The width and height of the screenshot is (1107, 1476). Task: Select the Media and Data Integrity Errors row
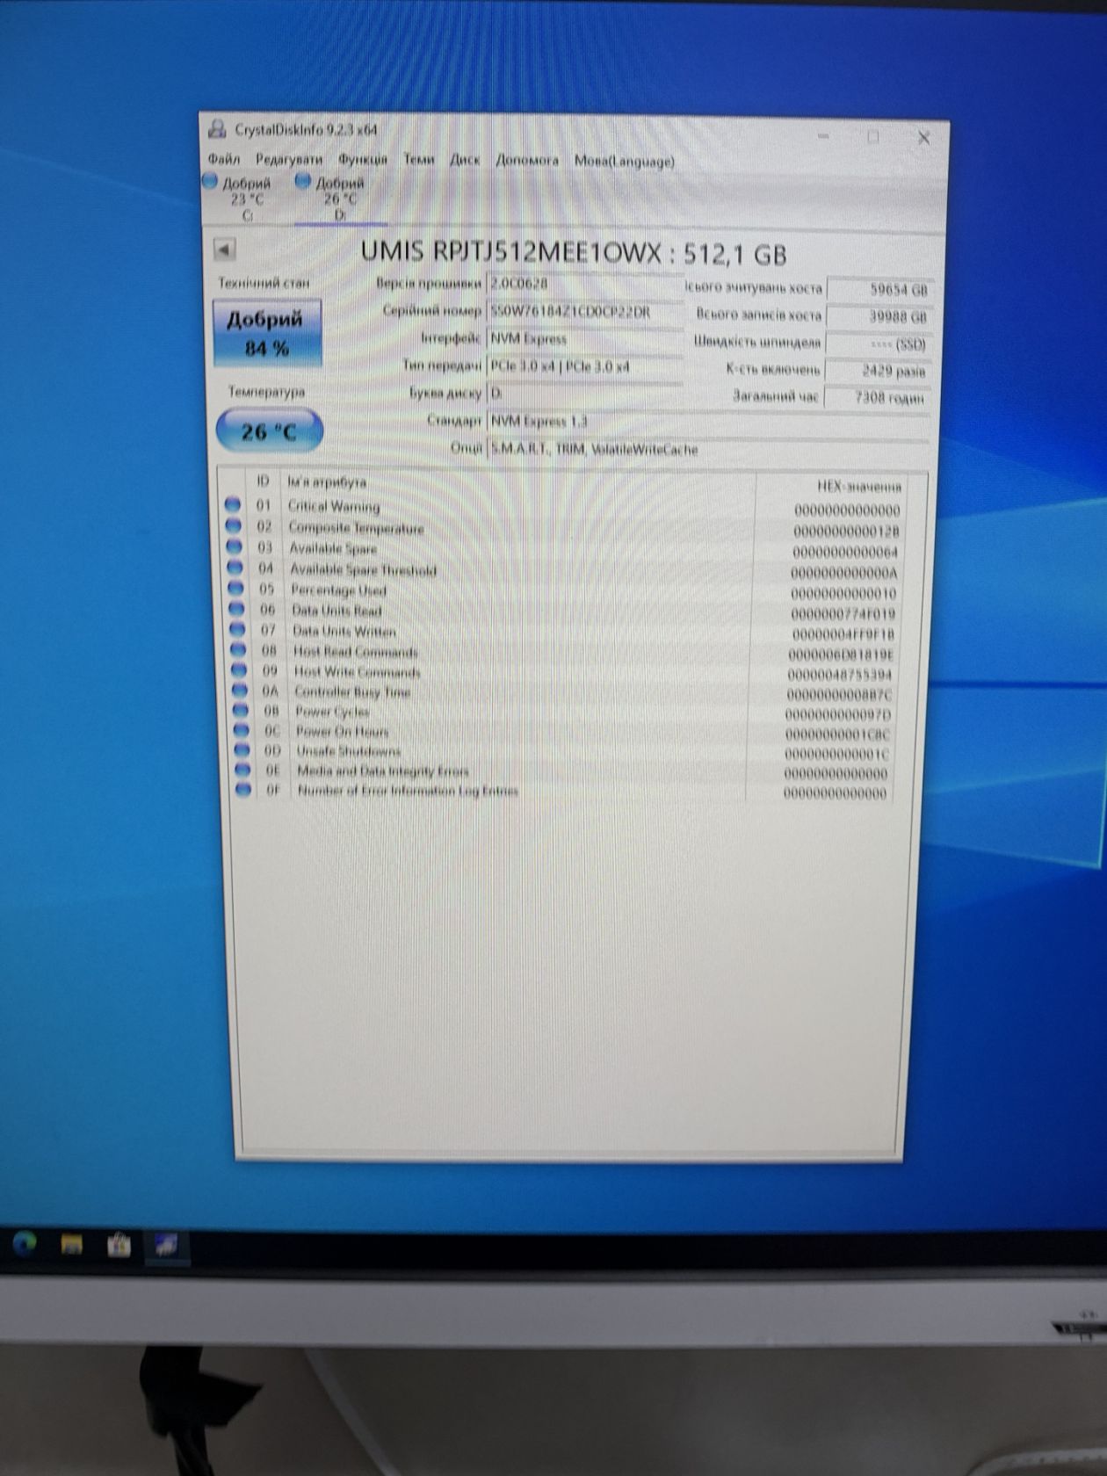562,771
